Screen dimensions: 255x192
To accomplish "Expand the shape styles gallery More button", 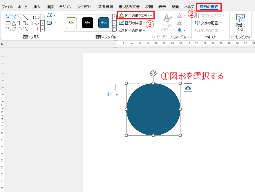I will 114,29.
